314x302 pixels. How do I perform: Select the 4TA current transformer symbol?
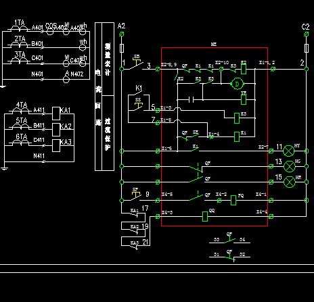click(x=20, y=111)
